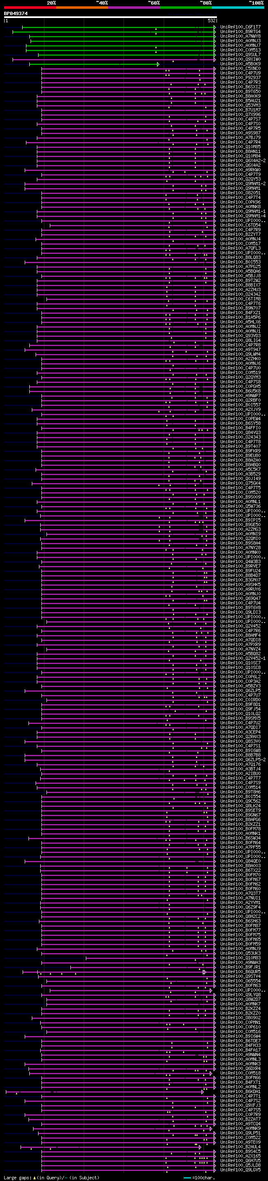Select label UniRef100_B6KDA1

[x=240, y=1091]
